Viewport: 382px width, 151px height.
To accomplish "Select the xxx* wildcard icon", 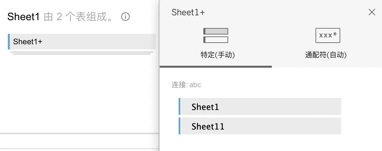I will click(328, 35).
